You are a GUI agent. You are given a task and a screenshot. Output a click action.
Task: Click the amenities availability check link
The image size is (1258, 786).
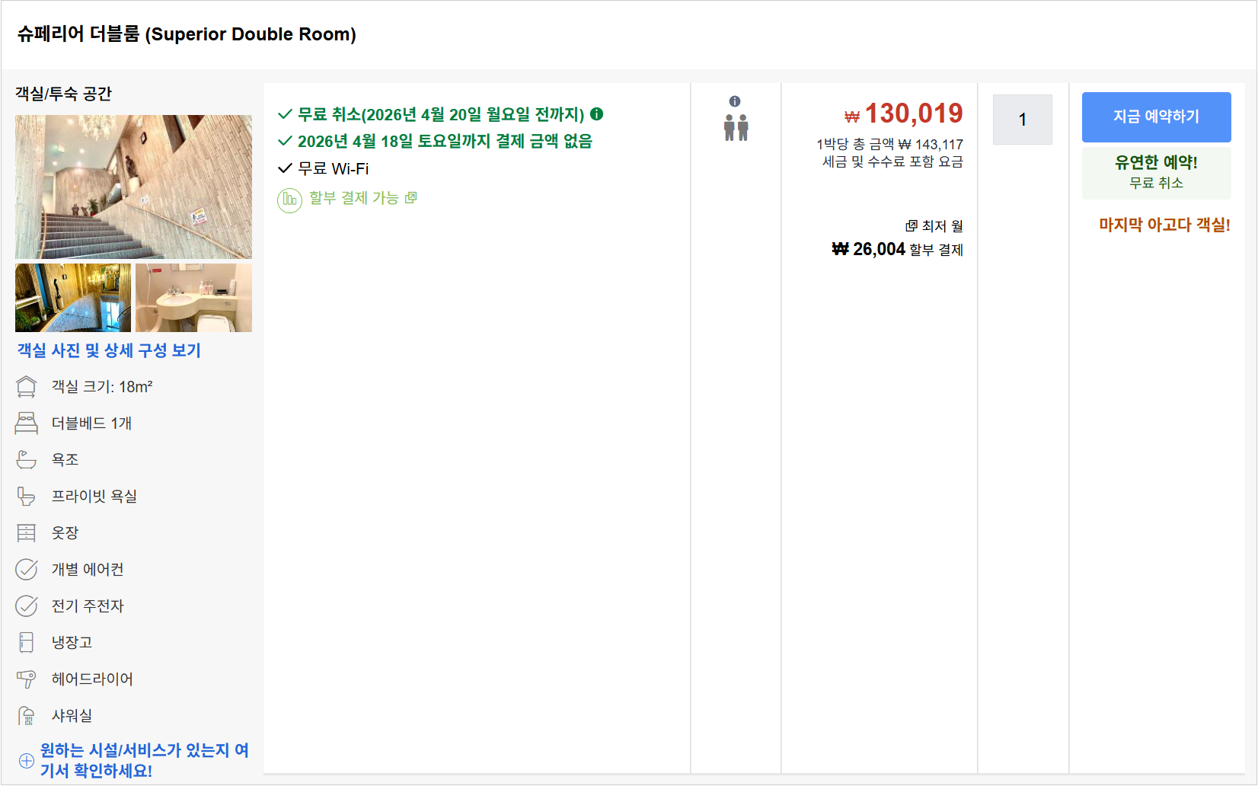[x=144, y=760]
